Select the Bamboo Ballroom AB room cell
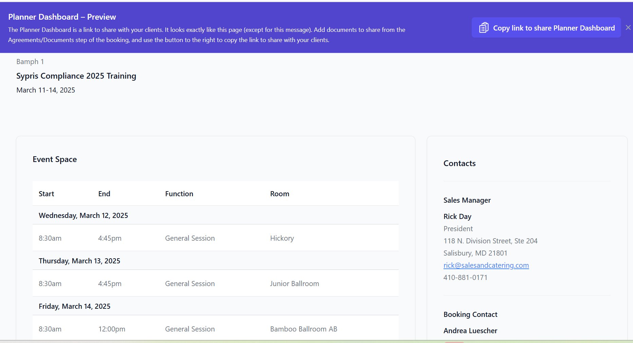Image resolution: width=633 pixels, height=343 pixels. point(304,329)
